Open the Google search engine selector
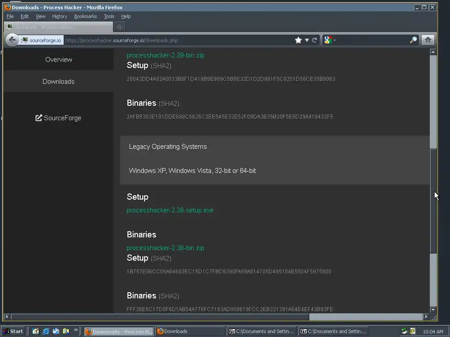Image resolution: width=450 pixels, height=337 pixels. tap(330, 40)
